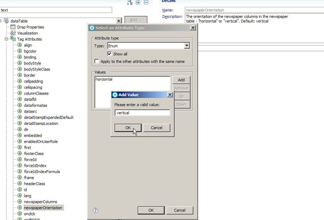Click OK in Select an Attribute Type dialog

151,210
